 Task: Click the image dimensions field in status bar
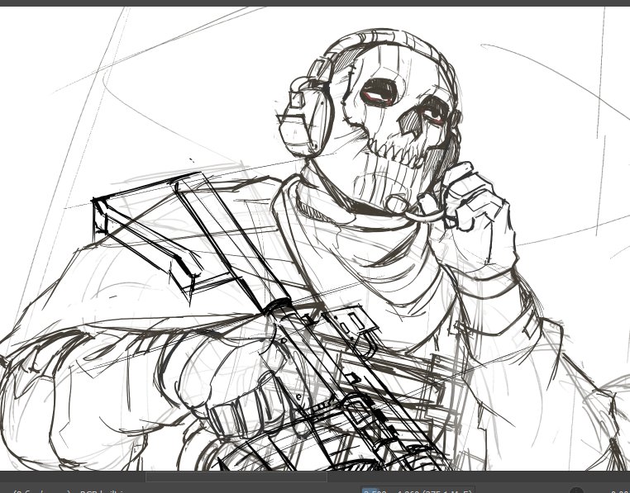coord(418,491)
